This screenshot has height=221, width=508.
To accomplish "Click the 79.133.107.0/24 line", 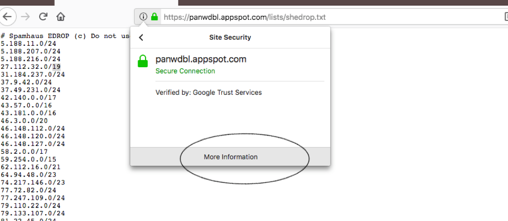I will click(x=33, y=213).
